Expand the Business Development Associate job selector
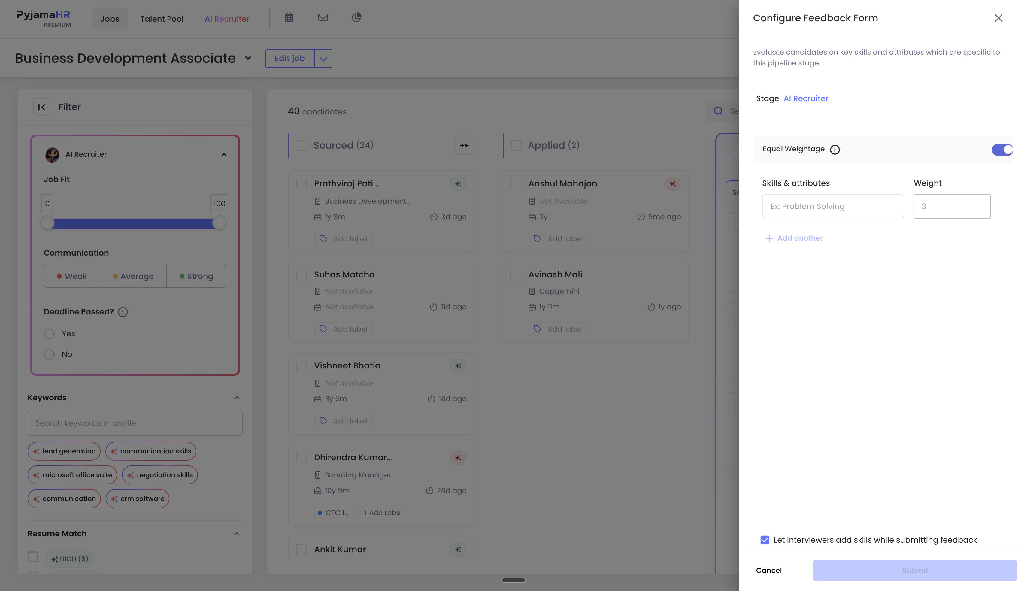The height and width of the screenshot is (591, 1027). click(248, 59)
